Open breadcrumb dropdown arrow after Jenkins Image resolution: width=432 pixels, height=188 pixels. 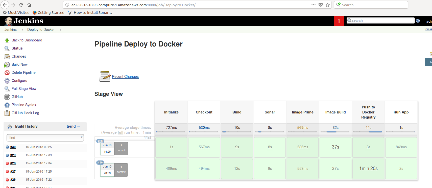point(22,30)
